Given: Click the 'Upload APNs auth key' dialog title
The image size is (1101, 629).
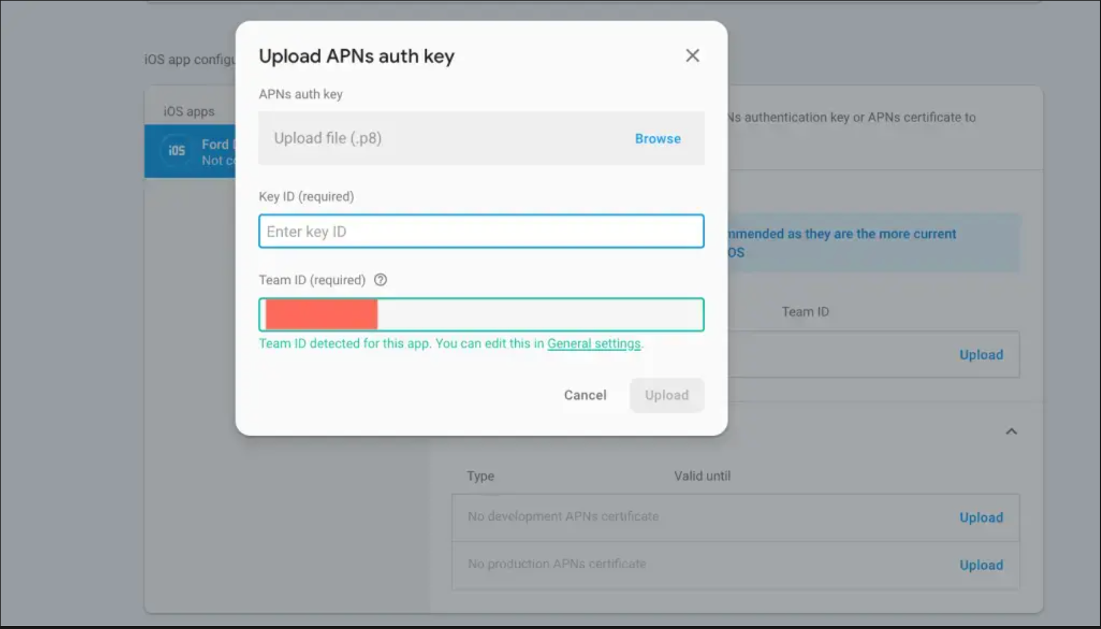Looking at the screenshot, I should 356,56.
